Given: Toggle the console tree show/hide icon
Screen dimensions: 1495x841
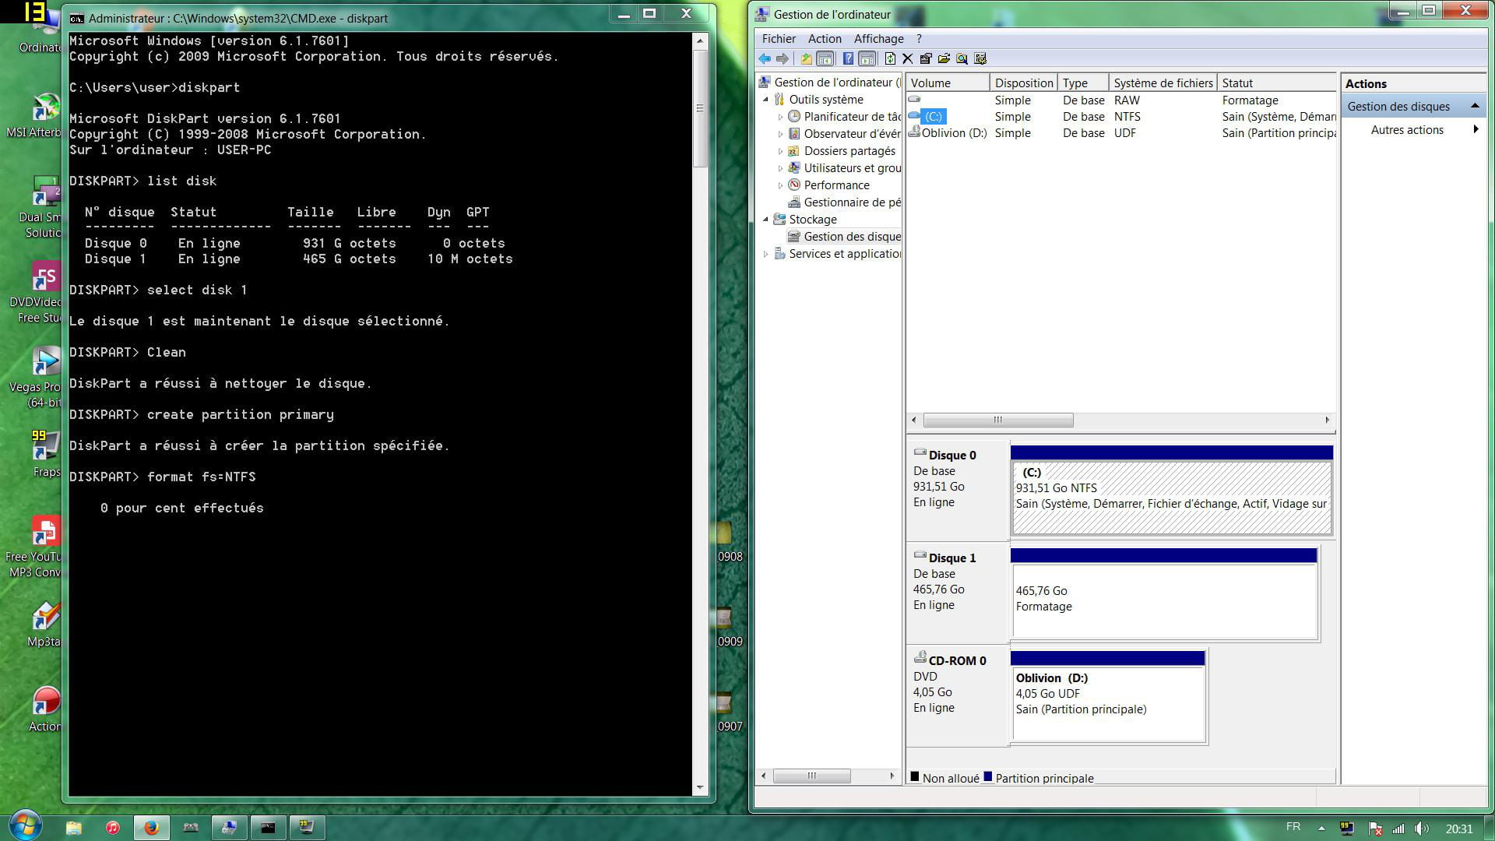Looking at the screenshot, I should click(825, 58).
